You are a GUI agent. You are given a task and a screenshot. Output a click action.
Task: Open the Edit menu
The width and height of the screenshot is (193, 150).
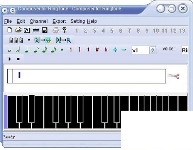[21, 21]
